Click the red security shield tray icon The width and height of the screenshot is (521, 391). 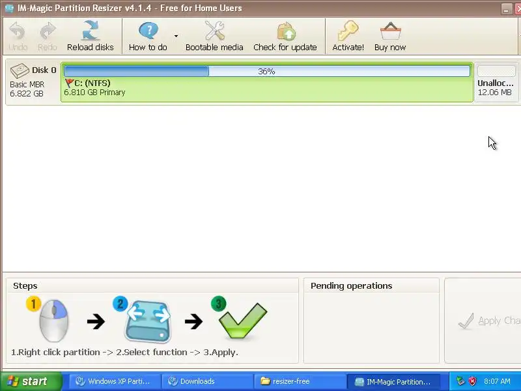pyautogui.click(x=472, y=381)
